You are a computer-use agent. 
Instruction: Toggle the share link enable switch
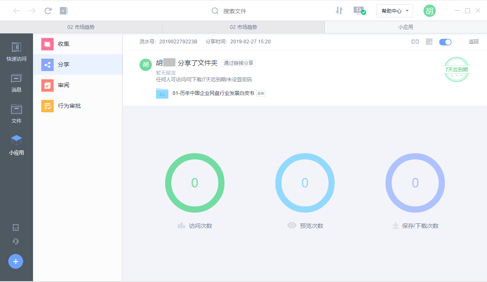click(x=445, y=42)
